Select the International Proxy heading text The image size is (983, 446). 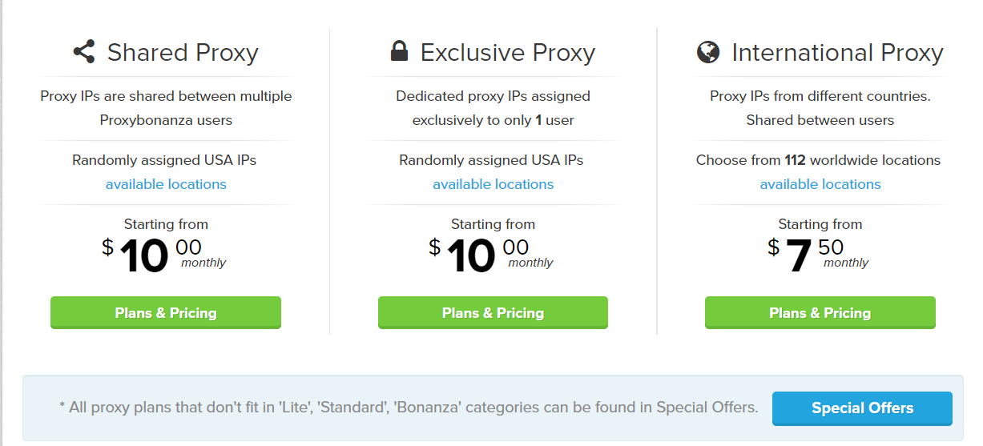click(837, 53)
